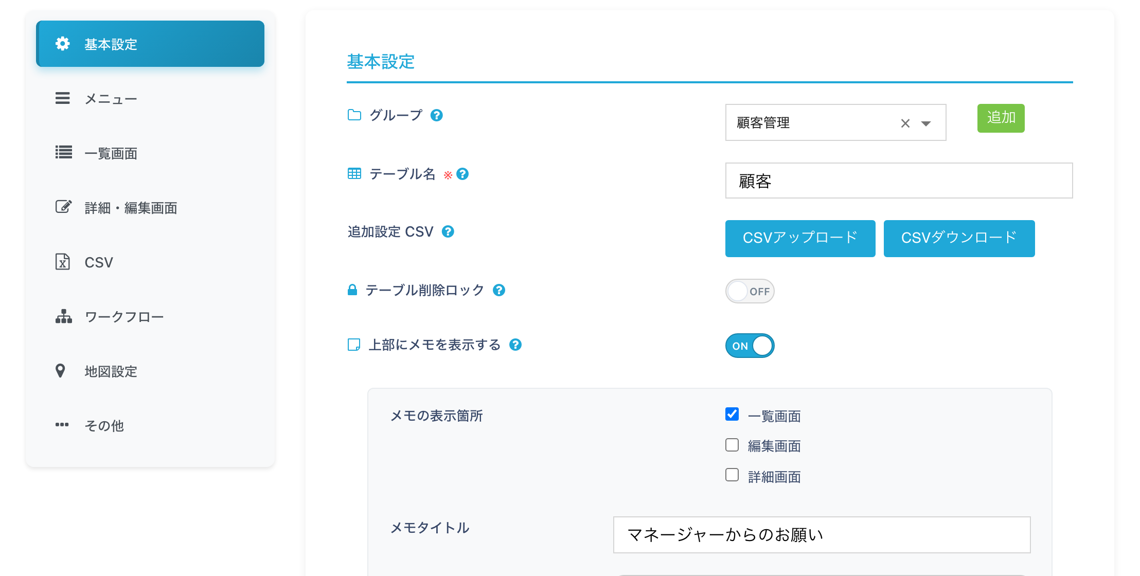
Task: Uncheck the 一覧画面 memo checkbox
Action: [732, 414]
